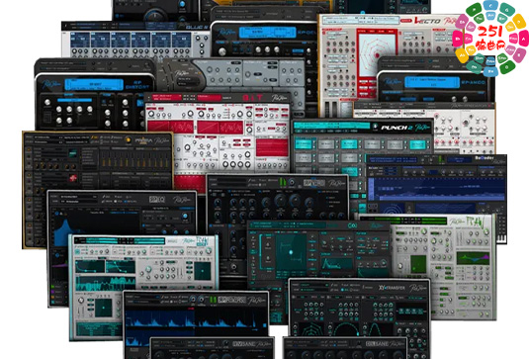Click the RP-Reverse logo
Screen dimensions: 529x359
click(x=231, y=300)
